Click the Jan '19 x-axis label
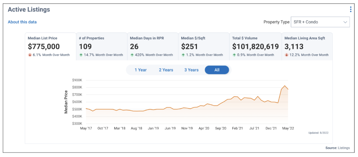The image size is (358, 157). point(153,128)
